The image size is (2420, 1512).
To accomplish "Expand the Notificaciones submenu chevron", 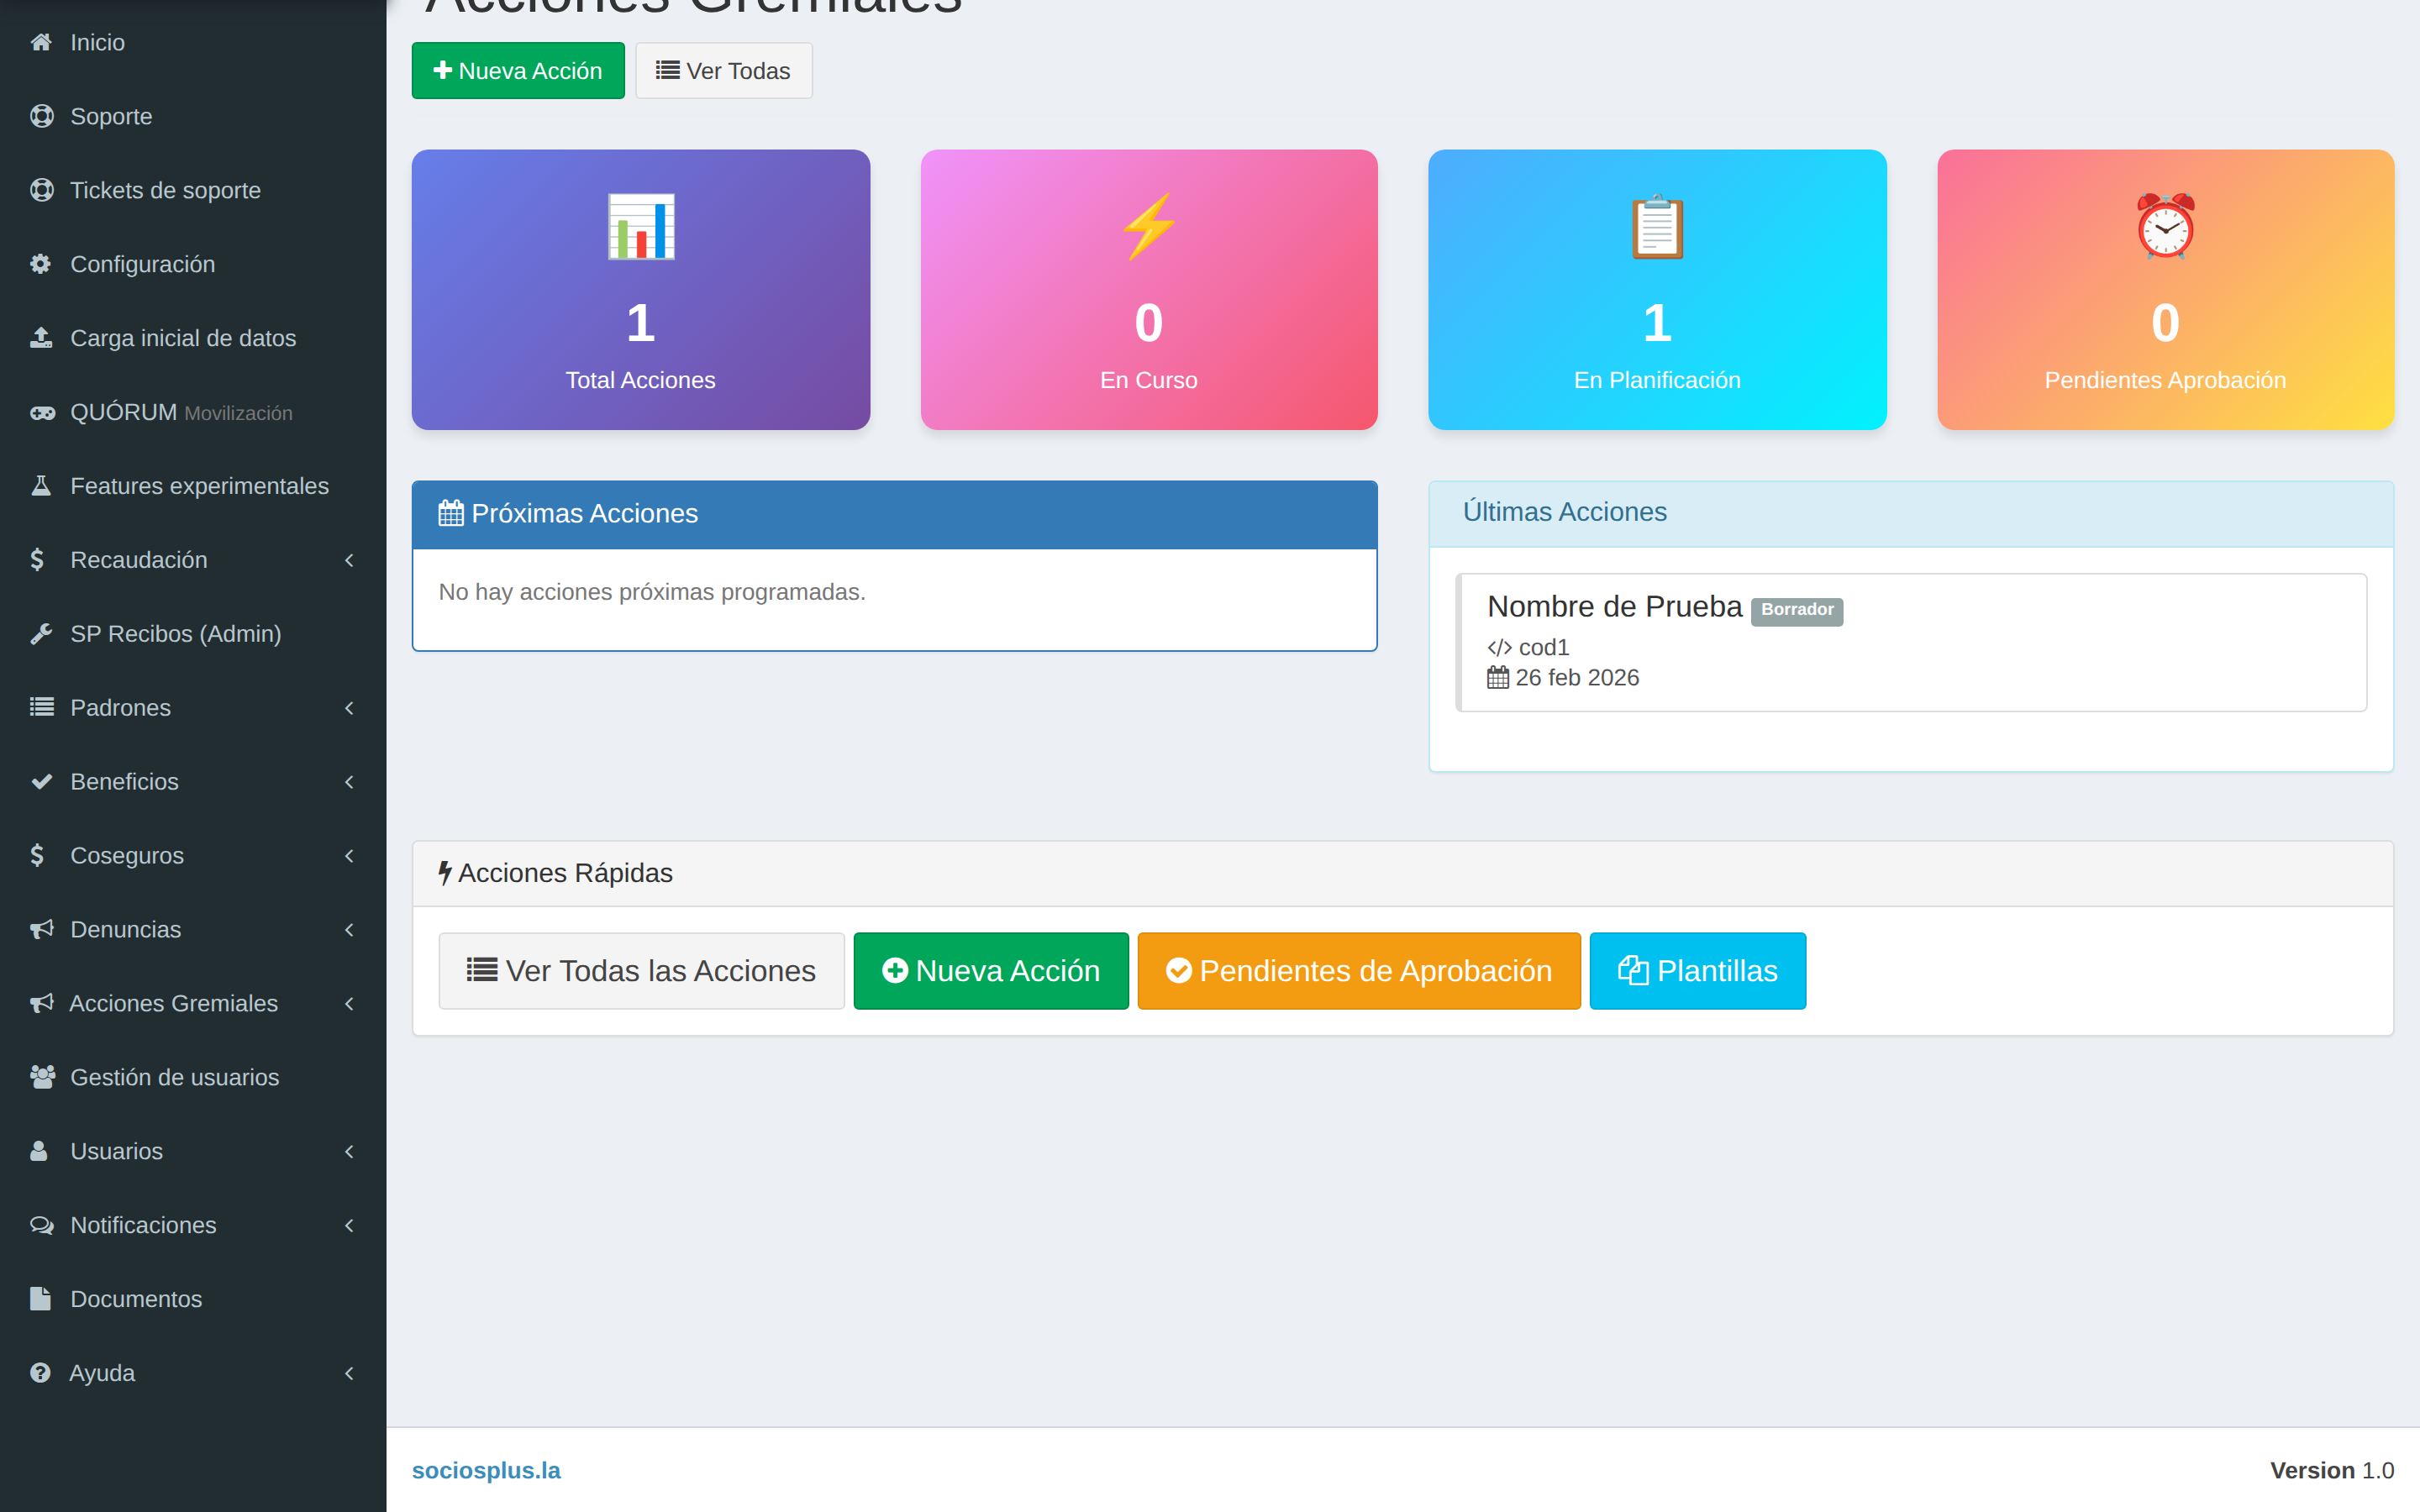I will (349, 1227).
